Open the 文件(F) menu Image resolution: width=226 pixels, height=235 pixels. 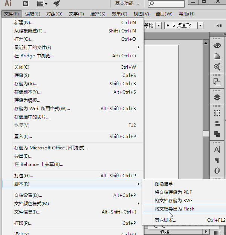[12, 14]
